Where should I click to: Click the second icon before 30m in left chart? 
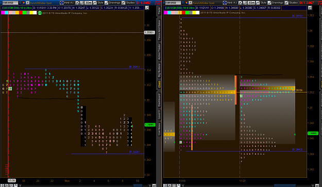(82, 3)
